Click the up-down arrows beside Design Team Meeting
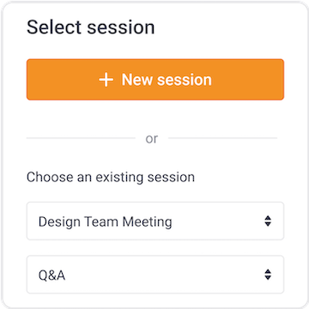309x309 pixels. [x=268, y=221]
